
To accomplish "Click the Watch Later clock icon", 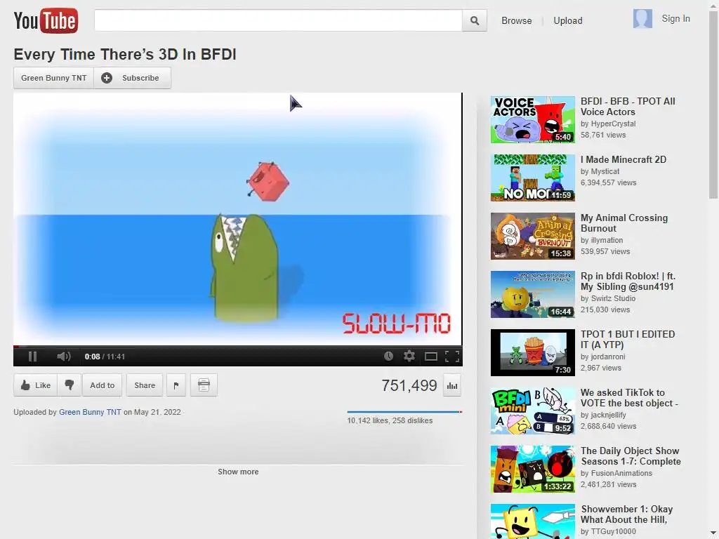I will coord(388,356).
